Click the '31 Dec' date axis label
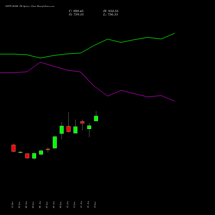The width and height of the screenshot is (215, 215). click(12, 205)
